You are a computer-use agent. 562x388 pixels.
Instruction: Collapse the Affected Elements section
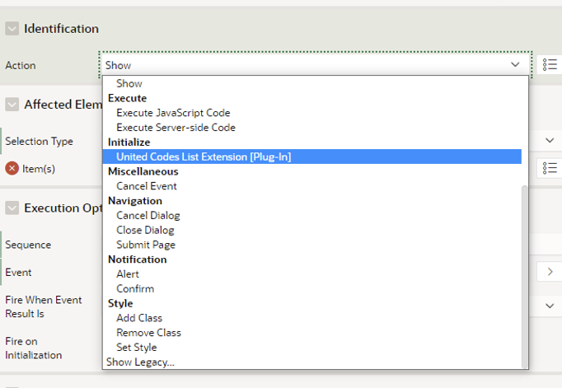coord(12,105)
